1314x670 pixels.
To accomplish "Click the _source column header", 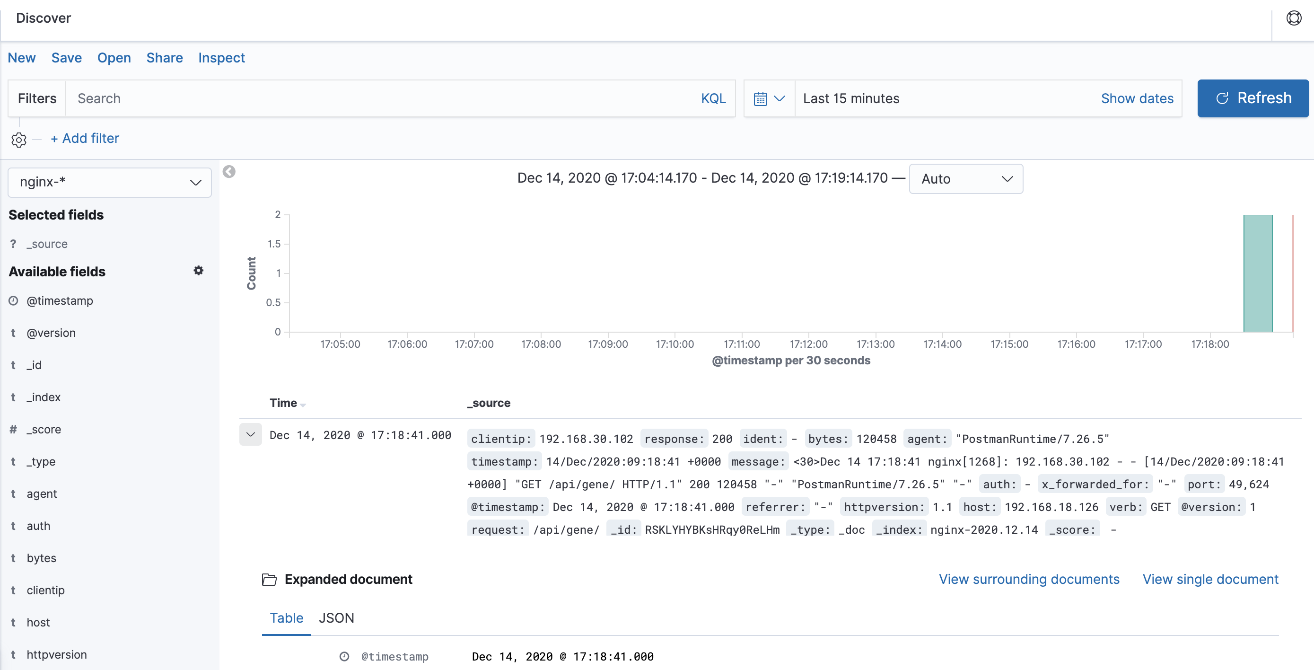I will 488,403.
